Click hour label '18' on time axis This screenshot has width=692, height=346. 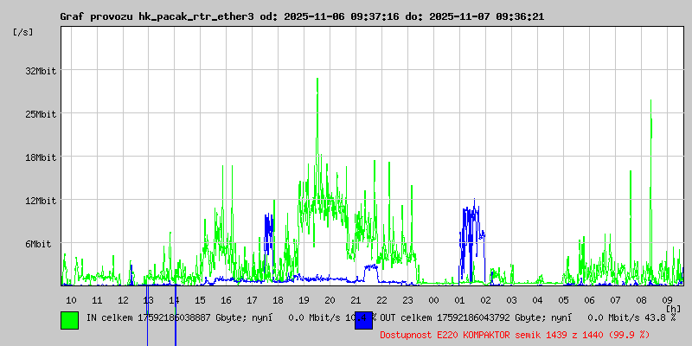(278, 300)
